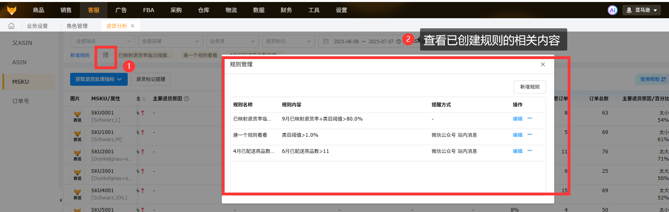
Task: Click the 使用帮助 button
Action: (653, 79)
